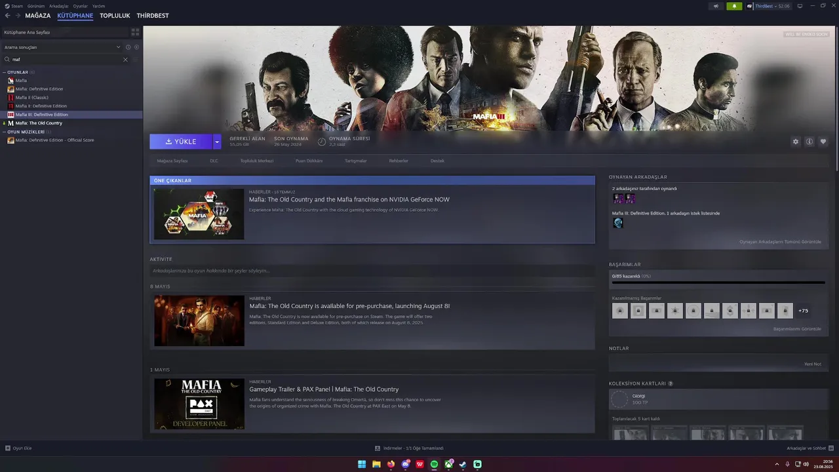Open Rehberler link
This screenshot has width=839, height=472.
[x=399, y=161]
